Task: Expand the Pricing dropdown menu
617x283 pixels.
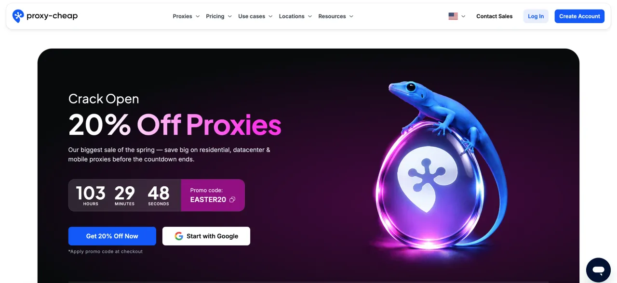Action: click(x=219, y=16)
